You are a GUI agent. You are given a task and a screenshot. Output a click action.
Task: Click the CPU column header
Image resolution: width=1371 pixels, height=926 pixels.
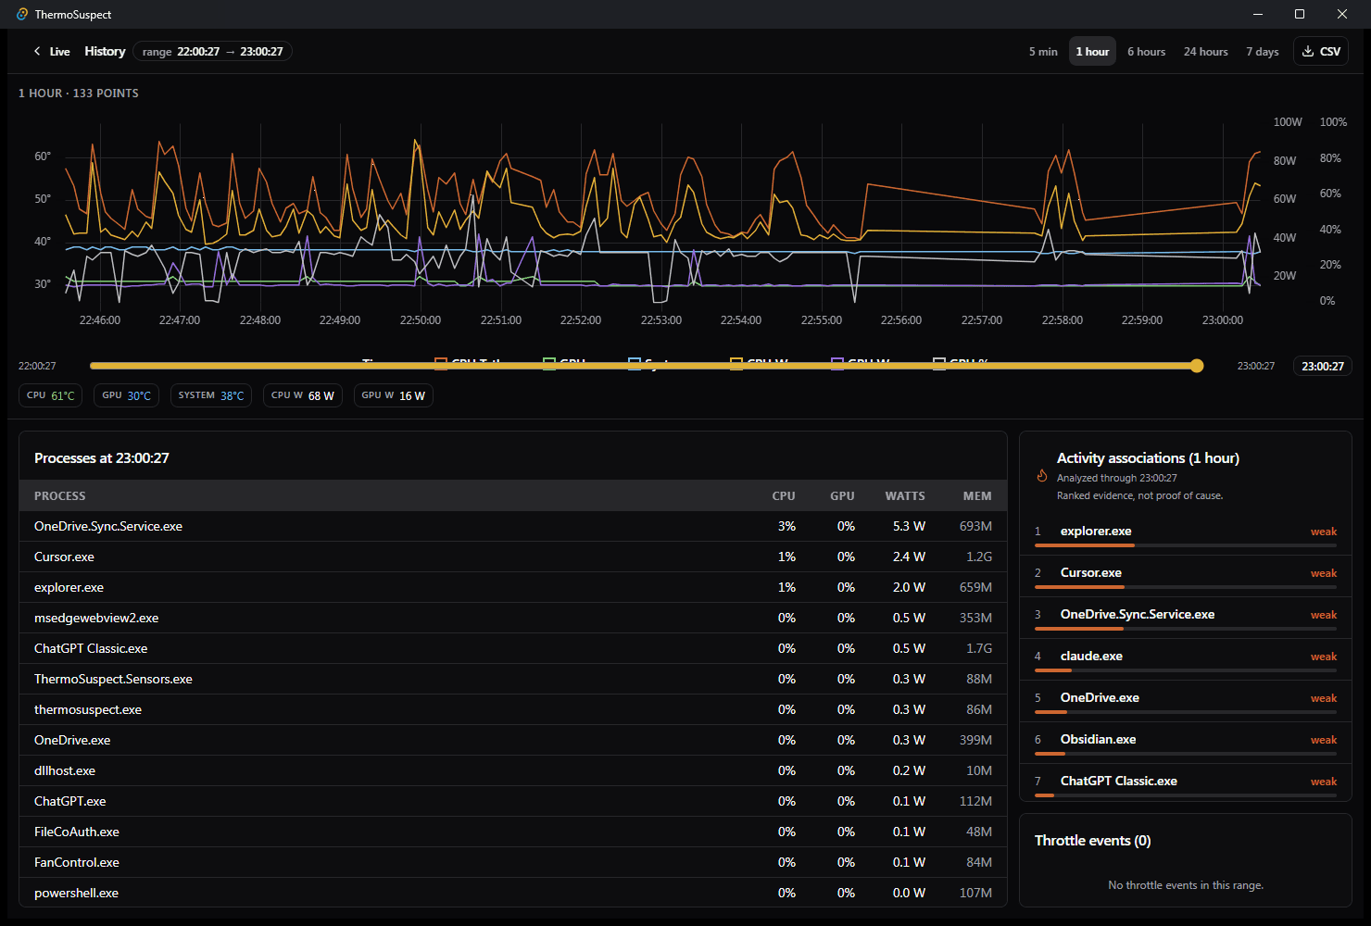(x=784, y=496)
